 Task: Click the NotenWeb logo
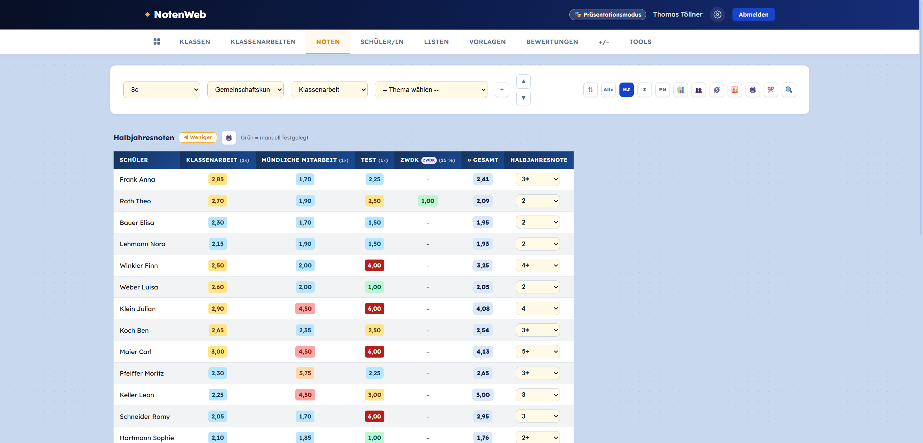click(176, 14)
